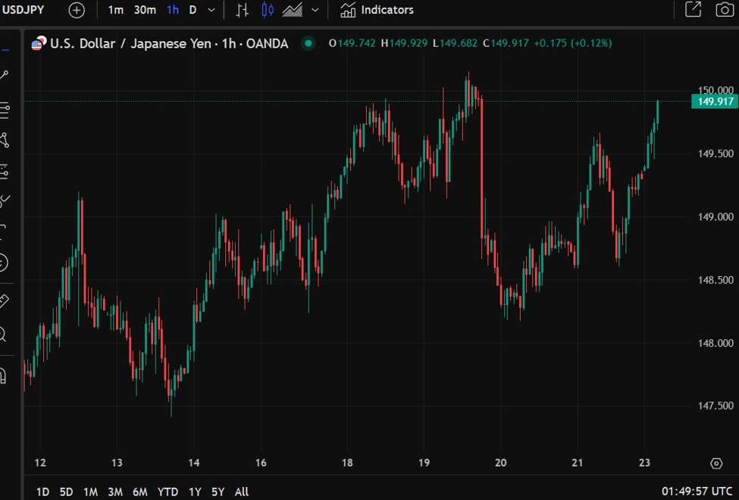Select the bars chart style icon

pos(242,10)
